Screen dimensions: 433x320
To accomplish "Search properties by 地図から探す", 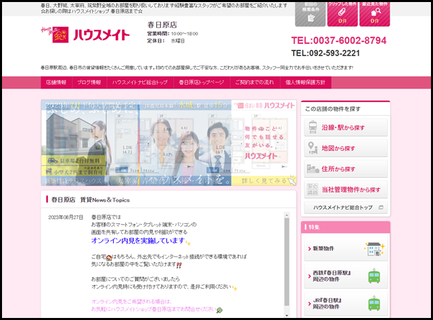I will (346, 148).
